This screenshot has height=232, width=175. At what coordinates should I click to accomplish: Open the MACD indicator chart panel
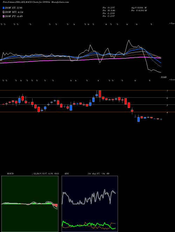pos(30,204)
